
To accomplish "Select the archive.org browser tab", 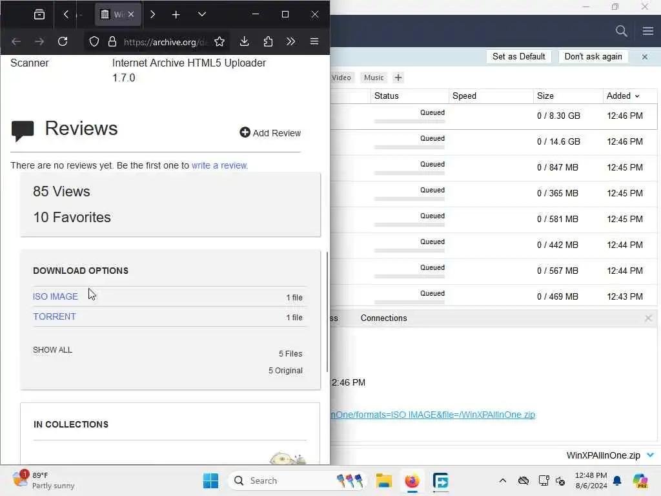I will (117, 14).
